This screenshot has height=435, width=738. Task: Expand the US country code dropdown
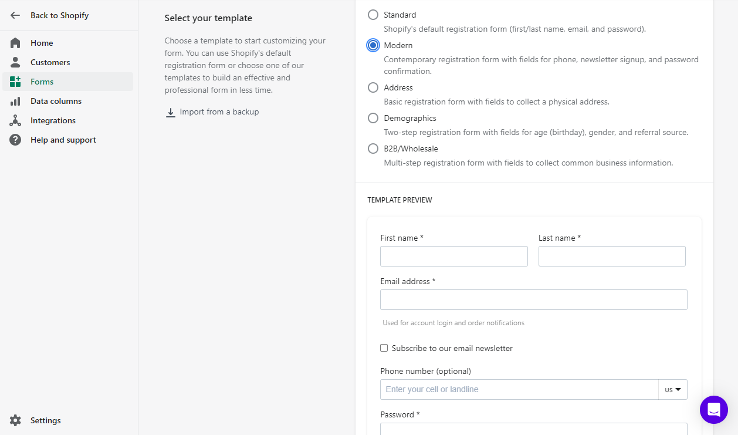pyautogui.click(x=673, y=389)
